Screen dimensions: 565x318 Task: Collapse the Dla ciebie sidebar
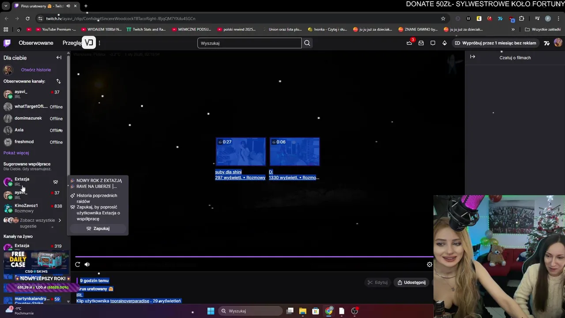click(x=59, y=57)
